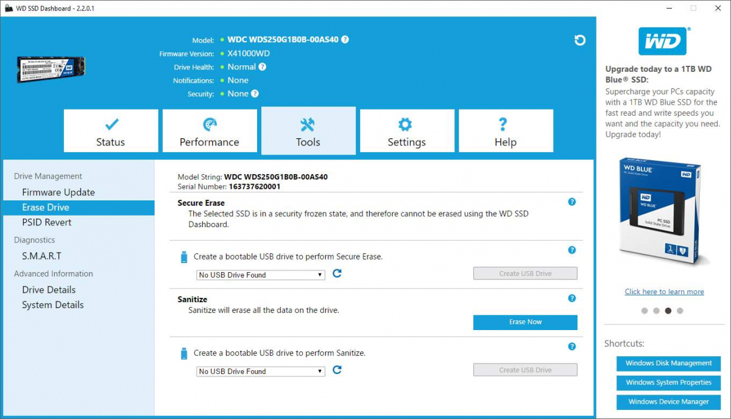731x419 pixels.
Task: Select fourth ad carousel dot
Action: 680,311
